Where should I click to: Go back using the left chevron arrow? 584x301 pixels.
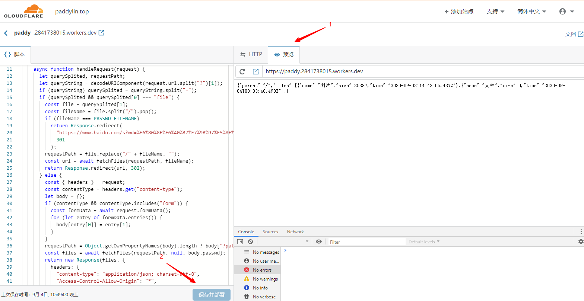(x=6, y=33)
